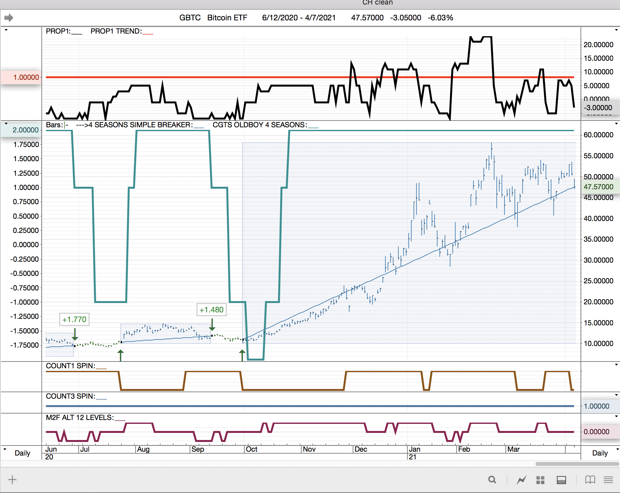Image resolution: width=620 pixels, height=493 pixels.
Task: Click the green up arrow above Oct label
Action: tap(242, 355)
